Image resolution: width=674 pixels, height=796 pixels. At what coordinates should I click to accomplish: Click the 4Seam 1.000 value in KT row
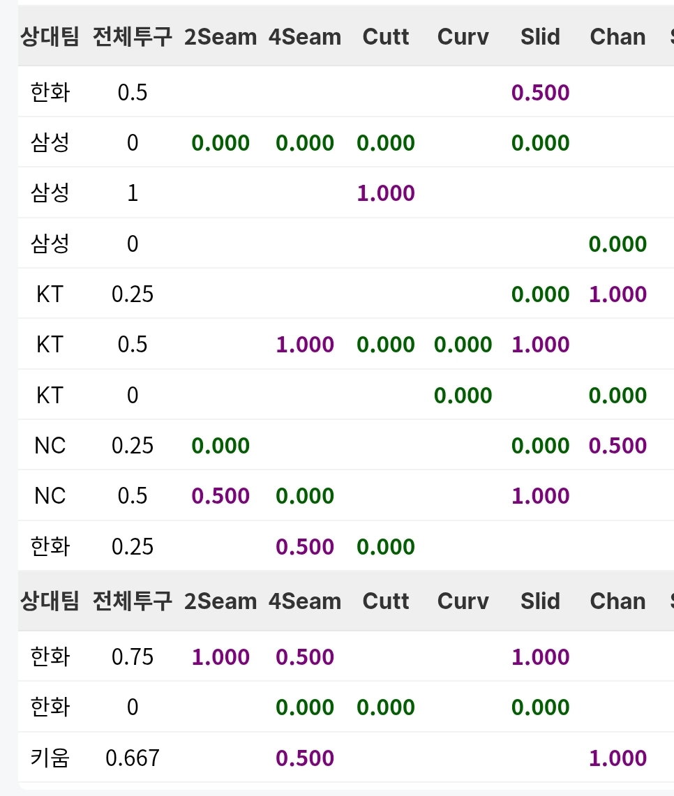pyautogui.click(x=304, y=344)
